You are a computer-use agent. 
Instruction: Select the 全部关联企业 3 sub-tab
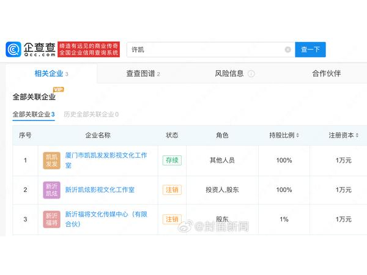[x=34, y=114]
